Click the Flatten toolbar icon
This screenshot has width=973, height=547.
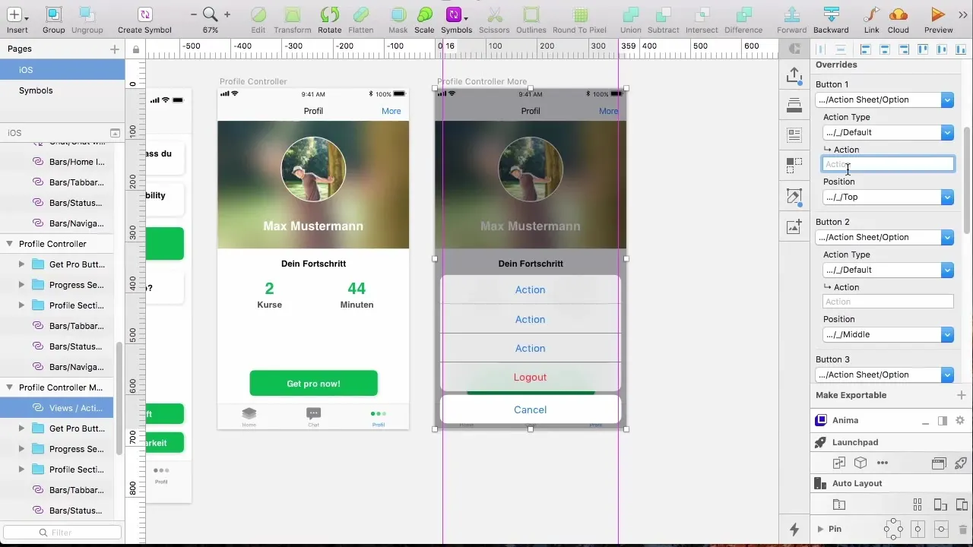coord(361,14)
